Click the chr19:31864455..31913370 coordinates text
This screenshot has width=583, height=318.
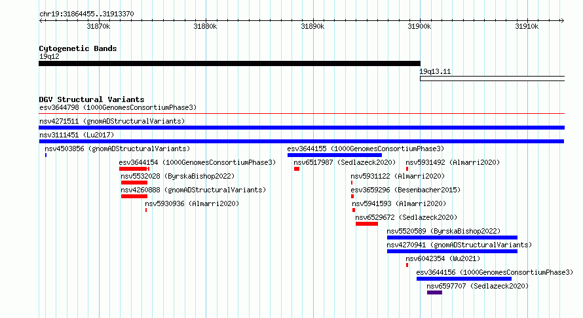[x=86, y=14]
